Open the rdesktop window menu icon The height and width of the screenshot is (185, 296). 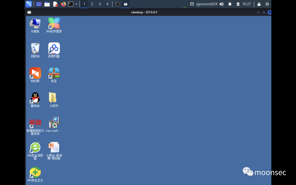pos(29,12)
